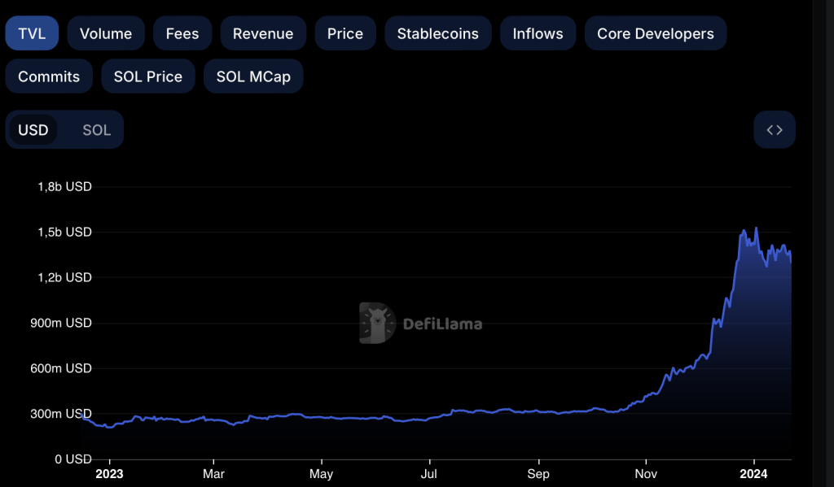
Task: Turn on the Fees metric
Action: (182, 33)
